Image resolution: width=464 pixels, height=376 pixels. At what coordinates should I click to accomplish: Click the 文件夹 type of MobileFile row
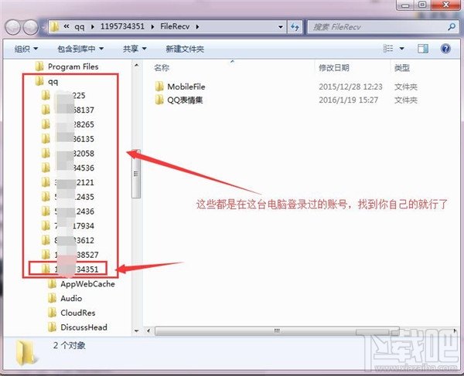click(406, 86)
